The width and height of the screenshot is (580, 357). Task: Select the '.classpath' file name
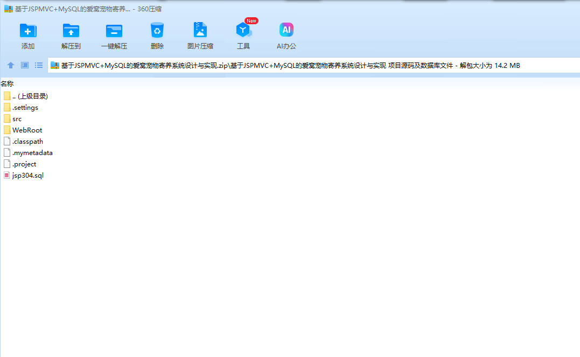point(28,142)
